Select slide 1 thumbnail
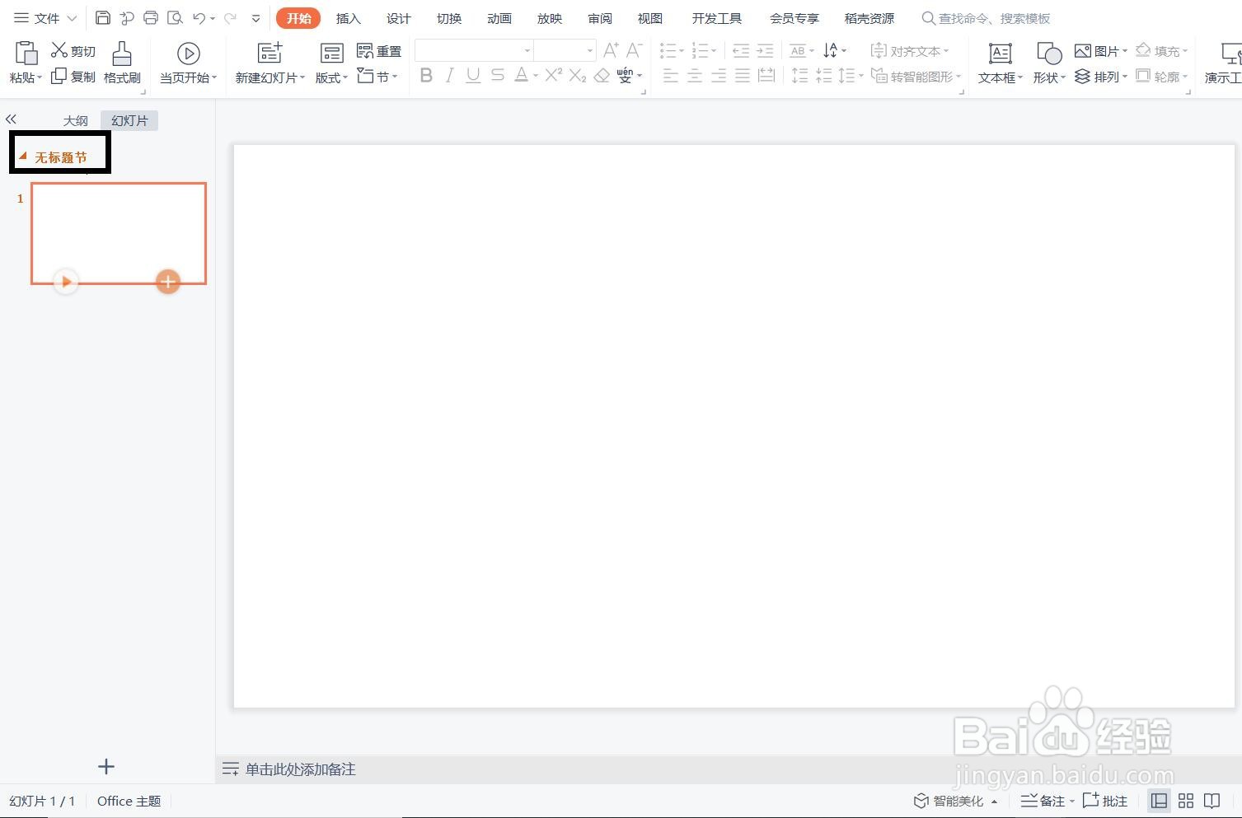The width and height of the screenshot is (1242, 818). tap(119, 233)
